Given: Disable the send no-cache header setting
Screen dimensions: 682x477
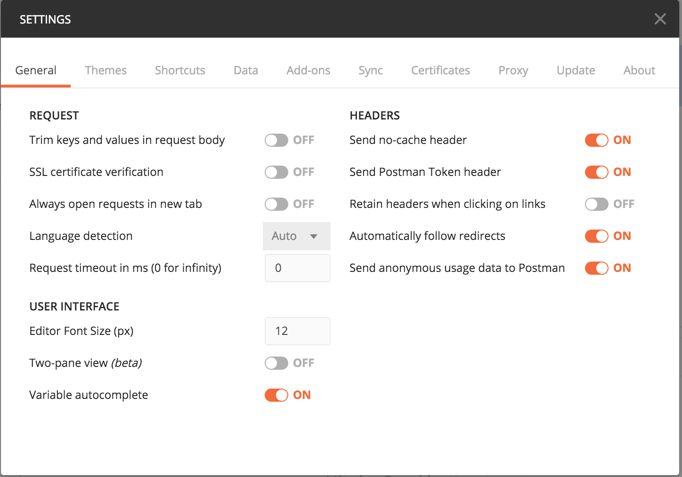Looking at the screenshot, I should coord(596,140).
